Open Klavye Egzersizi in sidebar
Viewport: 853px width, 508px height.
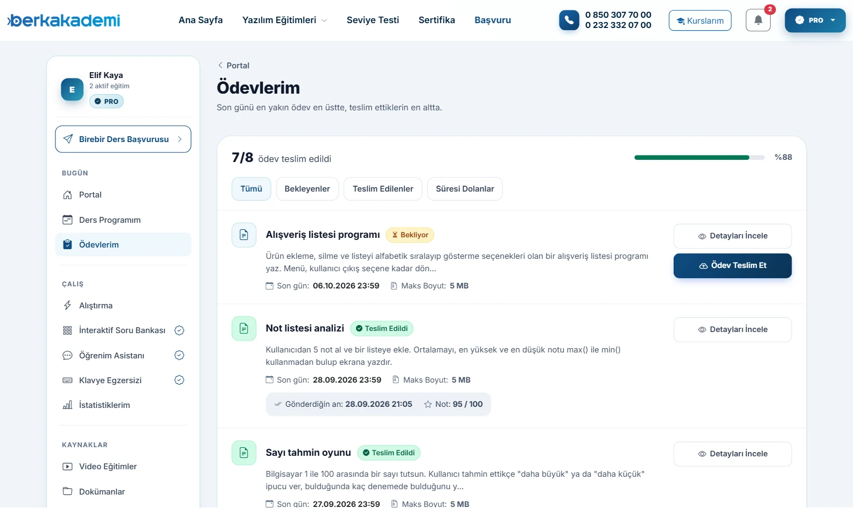123,380
